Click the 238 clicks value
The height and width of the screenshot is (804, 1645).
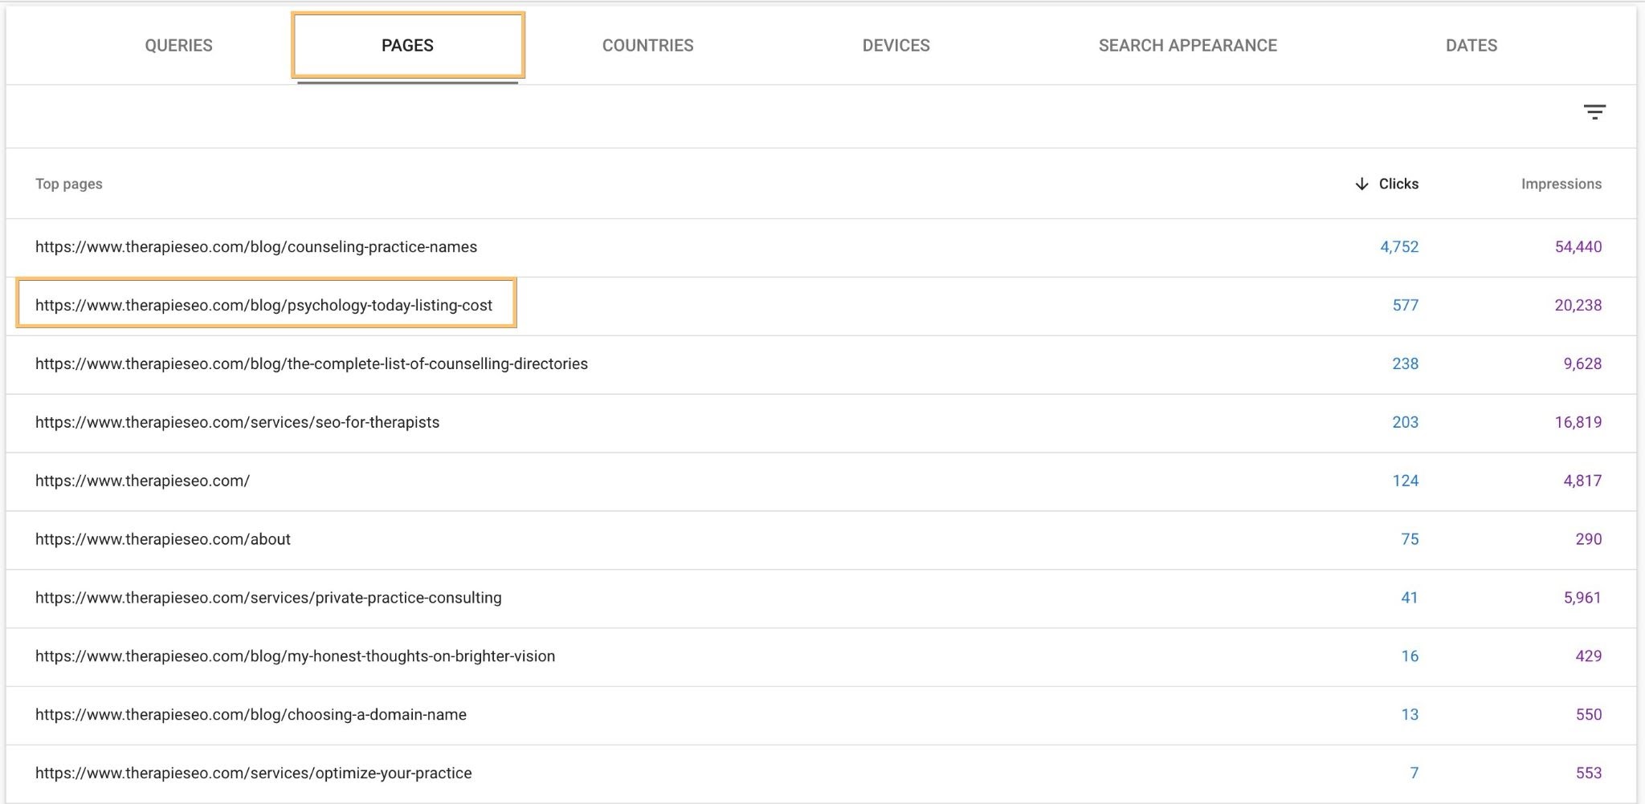click(1405, 364)
